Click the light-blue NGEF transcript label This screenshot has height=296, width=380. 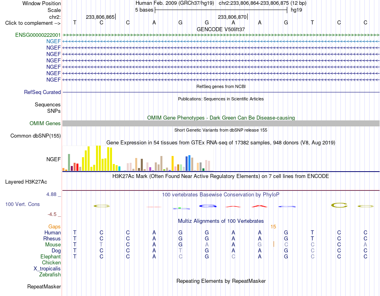coord(53,41)
